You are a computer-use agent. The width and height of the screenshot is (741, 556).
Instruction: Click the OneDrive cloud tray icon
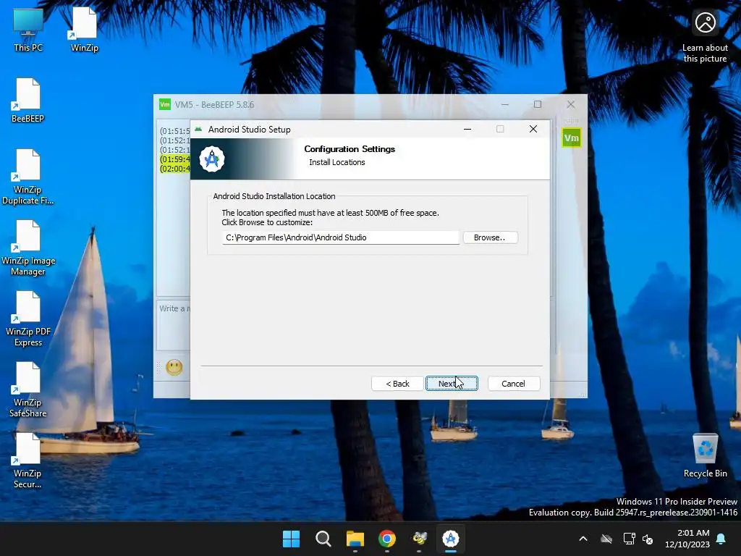click(x=606, y=539)
